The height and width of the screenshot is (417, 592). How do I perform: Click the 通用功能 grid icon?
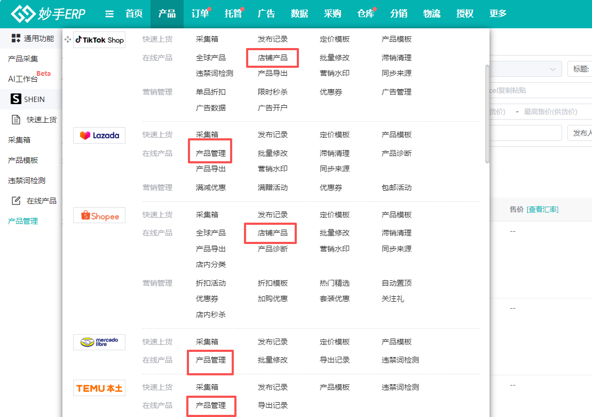tap(16, 38)
